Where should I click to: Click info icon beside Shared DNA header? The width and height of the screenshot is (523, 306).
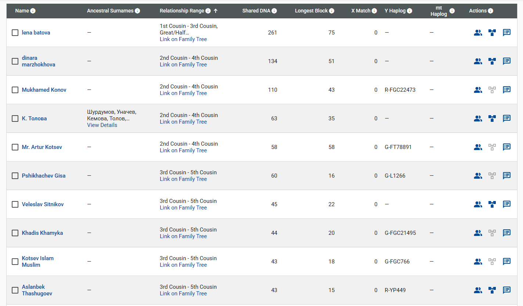274,11
